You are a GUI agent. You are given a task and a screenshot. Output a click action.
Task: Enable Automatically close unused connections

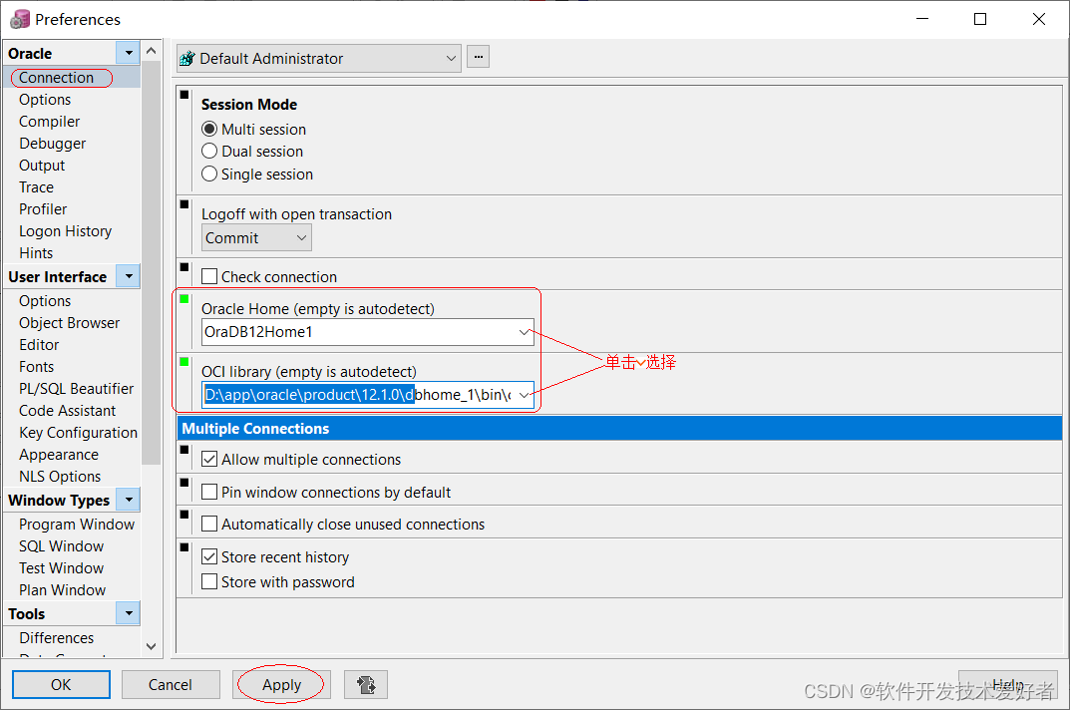[209, 525]
